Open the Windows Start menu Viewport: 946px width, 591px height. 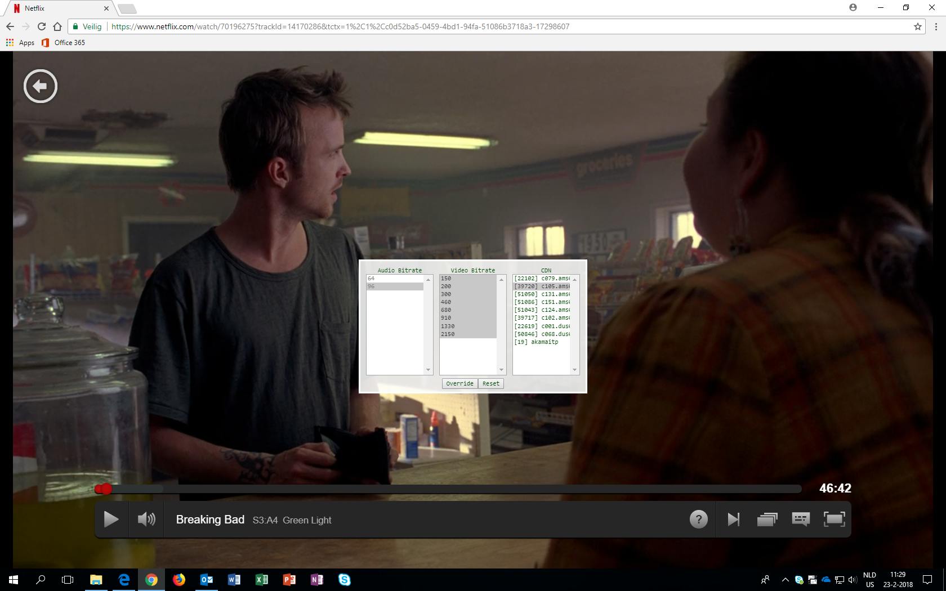click(x=14, y=579)
